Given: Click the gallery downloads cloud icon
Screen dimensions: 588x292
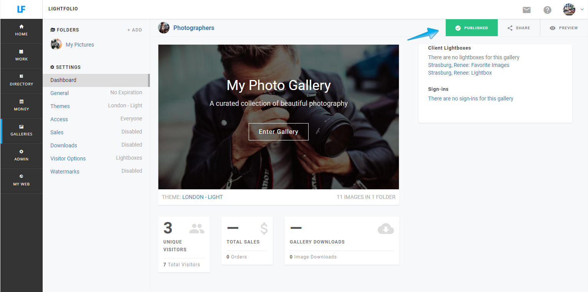Looking at the screenshot, I should (x=386, y=229).
